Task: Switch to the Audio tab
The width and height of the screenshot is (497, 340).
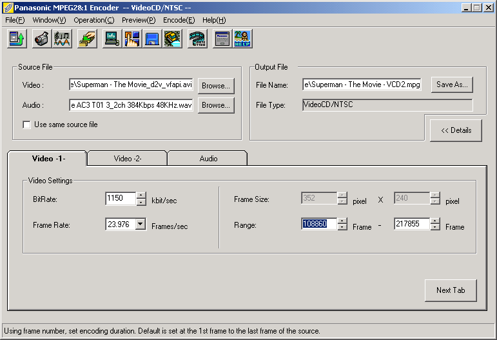Action: [x=208, y=158]
